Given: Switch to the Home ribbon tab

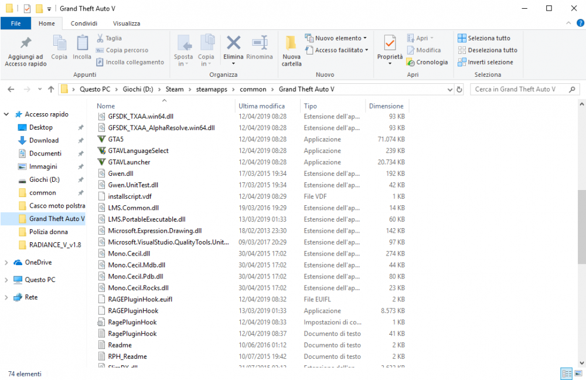Looking at the screenshot, I should tap(47, 23).
